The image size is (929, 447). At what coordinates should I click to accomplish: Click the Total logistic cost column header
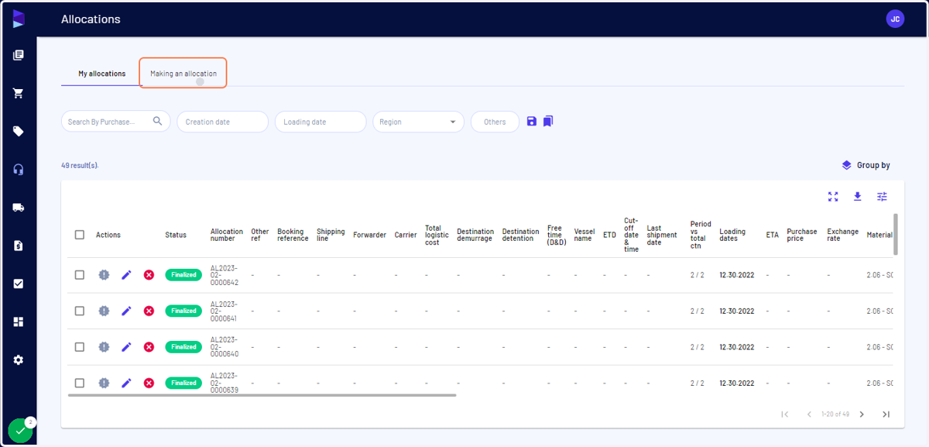(x=437, y=235)
